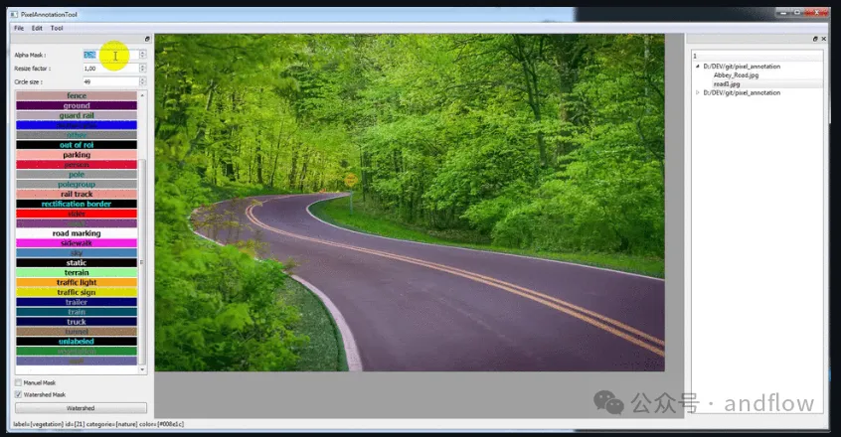The image size is (841, 437).
Task: Select the road marking label
Action: coord(77,233)
